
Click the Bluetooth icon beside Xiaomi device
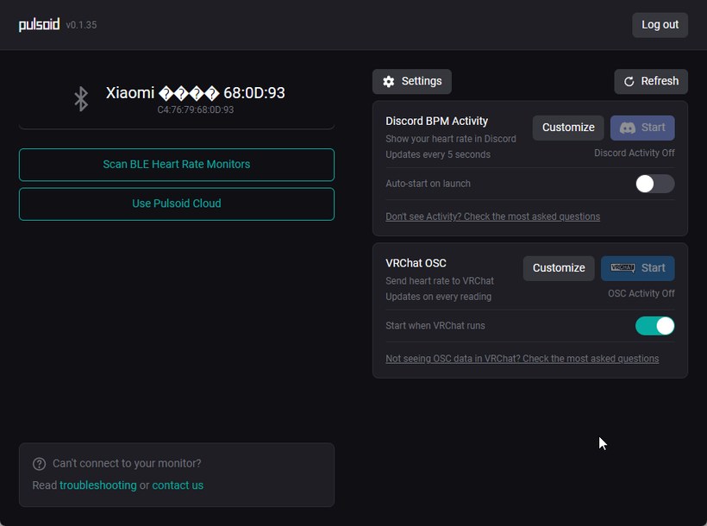click(81, 99)
